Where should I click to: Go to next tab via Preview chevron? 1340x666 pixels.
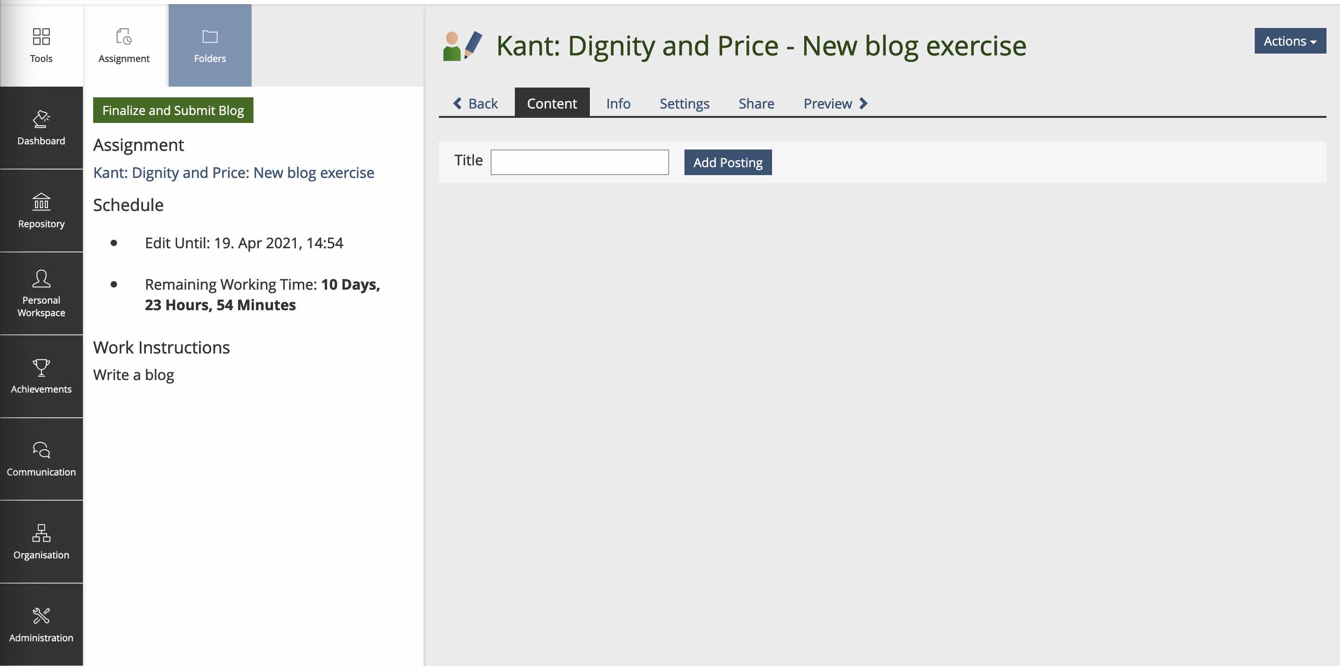click(863, 103)
